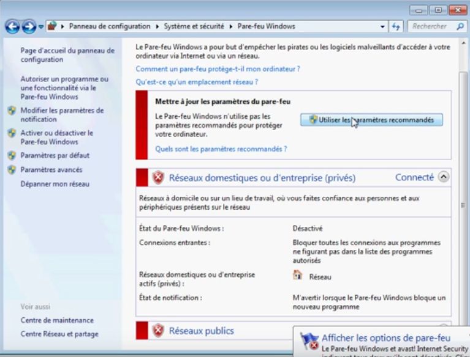This screenshot has height=357, width=470.
Task: Refresh the page with refresh icon
Action: 396,27
